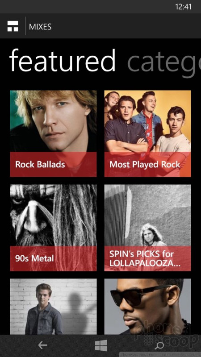Tap the search magnifier button
This screenshot has width=201, height=357.
(159, 345)
